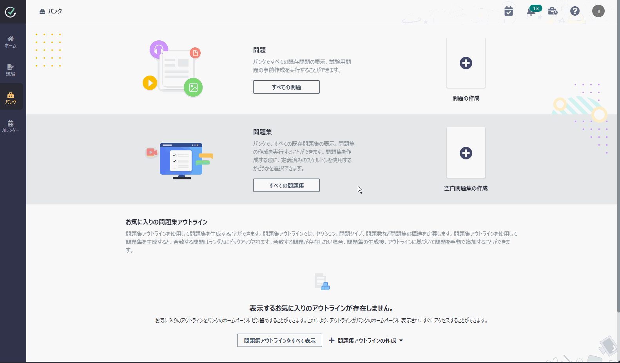The width and height of the screenshot is (620, 363).
Task: Click the 空白問題集の作成 label
Action: tap(466, 188)
